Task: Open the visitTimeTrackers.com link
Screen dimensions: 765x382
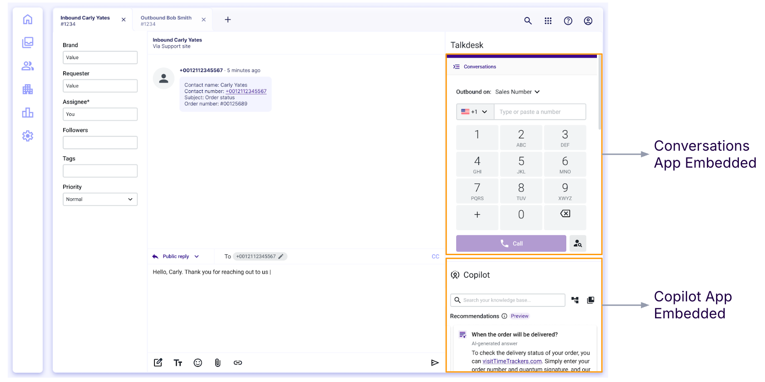Action: click(x=512, y=361)
